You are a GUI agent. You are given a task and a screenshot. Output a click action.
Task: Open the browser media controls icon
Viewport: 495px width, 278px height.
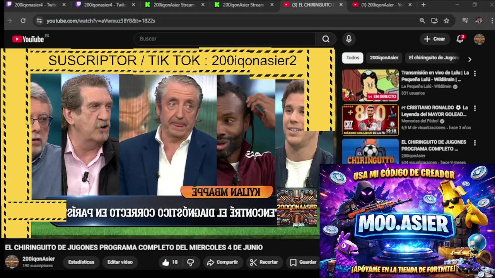coord(465,21)
